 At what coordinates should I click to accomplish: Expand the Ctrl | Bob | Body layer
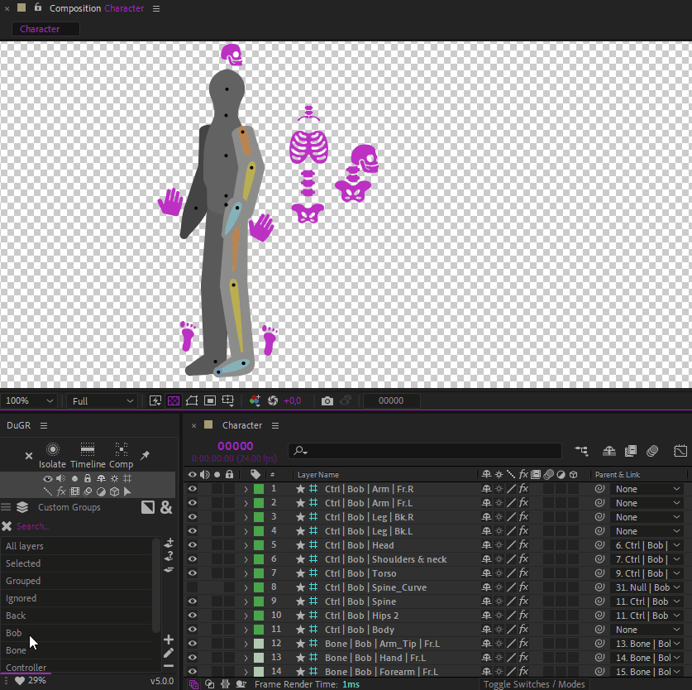[246, 630]
